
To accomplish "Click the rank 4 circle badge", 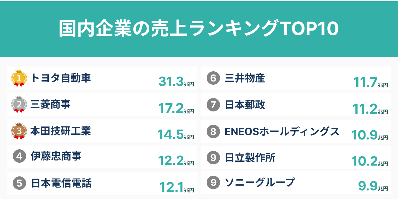I will [19, 156].
